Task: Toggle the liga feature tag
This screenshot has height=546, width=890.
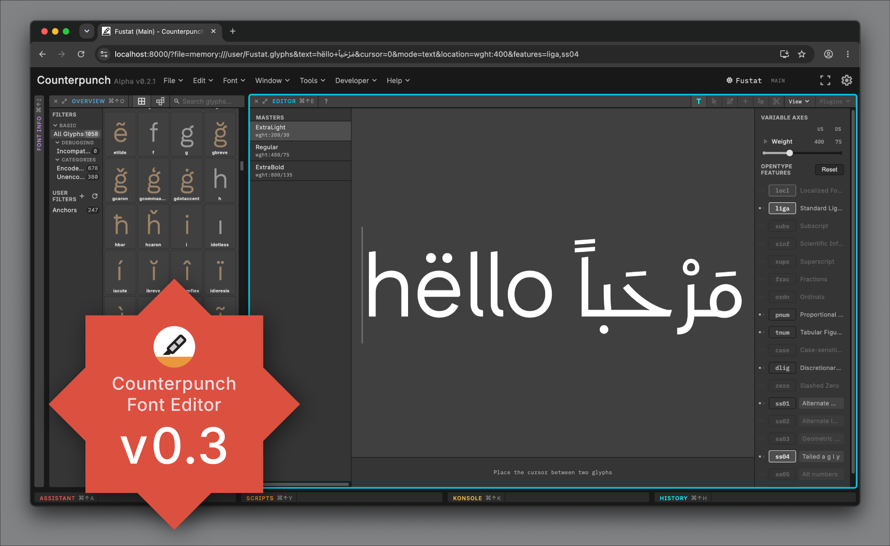Action: pos(782,209)
